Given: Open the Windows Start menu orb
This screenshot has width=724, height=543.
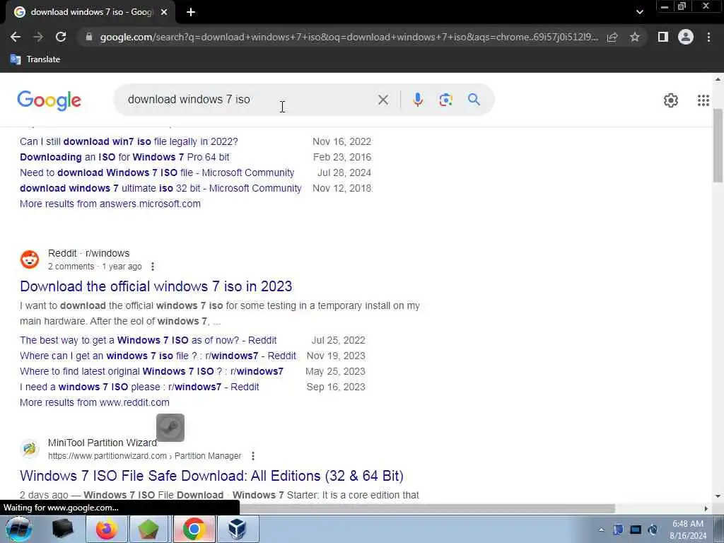Looking at the screenshot, I should (18, 529).
